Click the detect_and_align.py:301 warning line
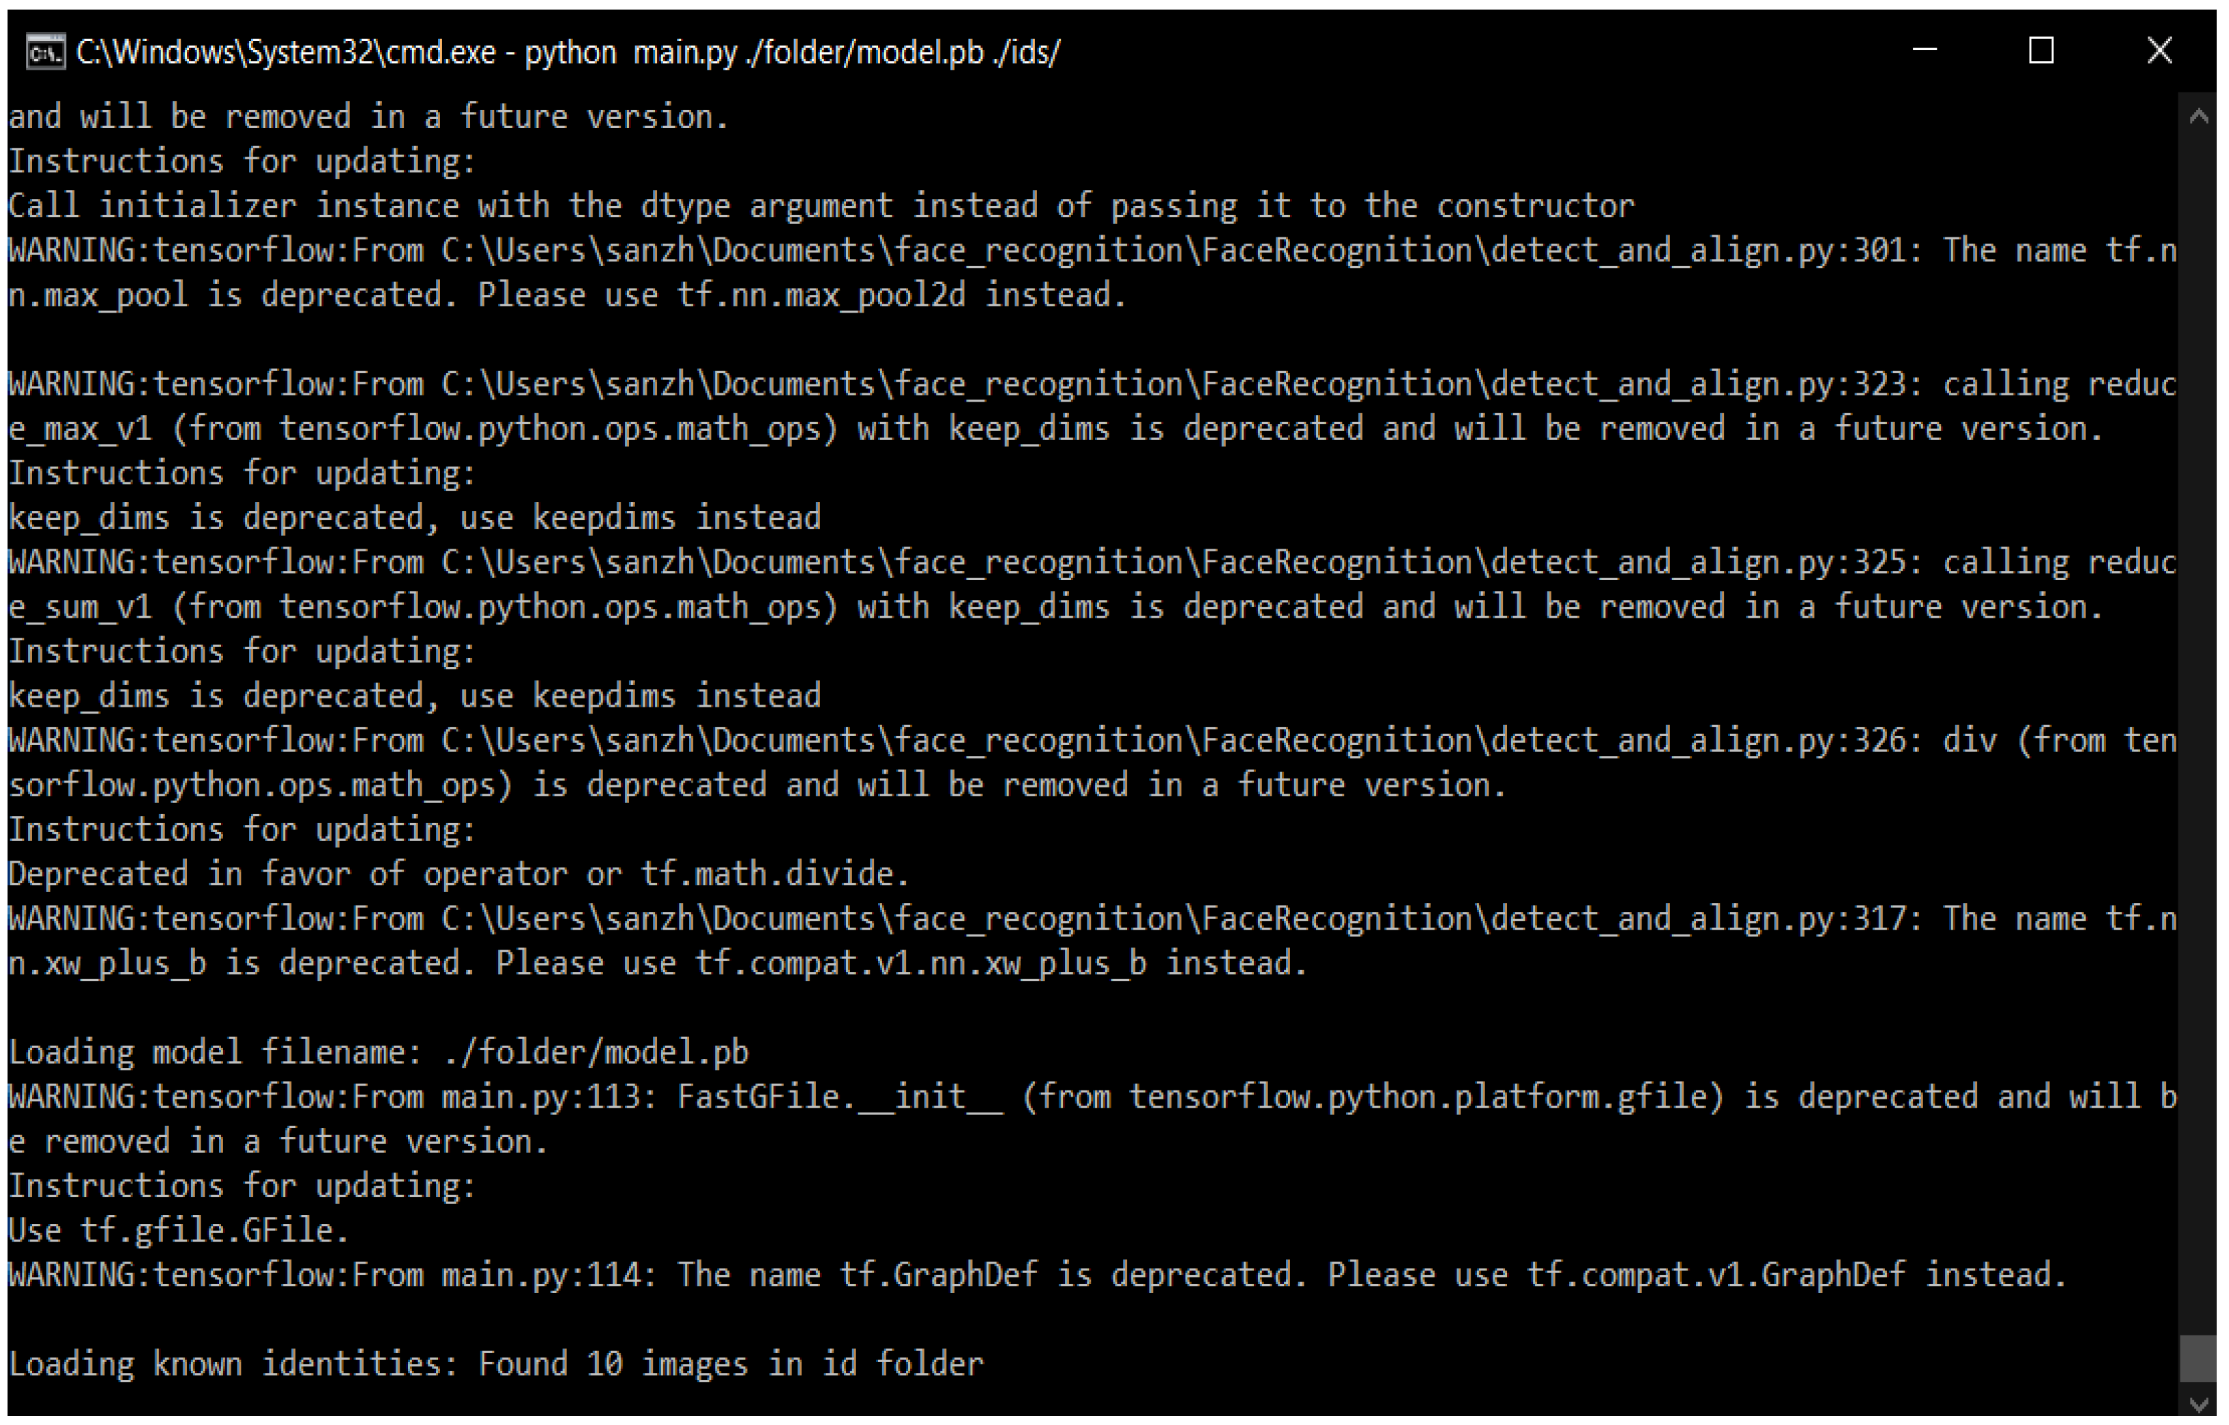 (1092, 251)
